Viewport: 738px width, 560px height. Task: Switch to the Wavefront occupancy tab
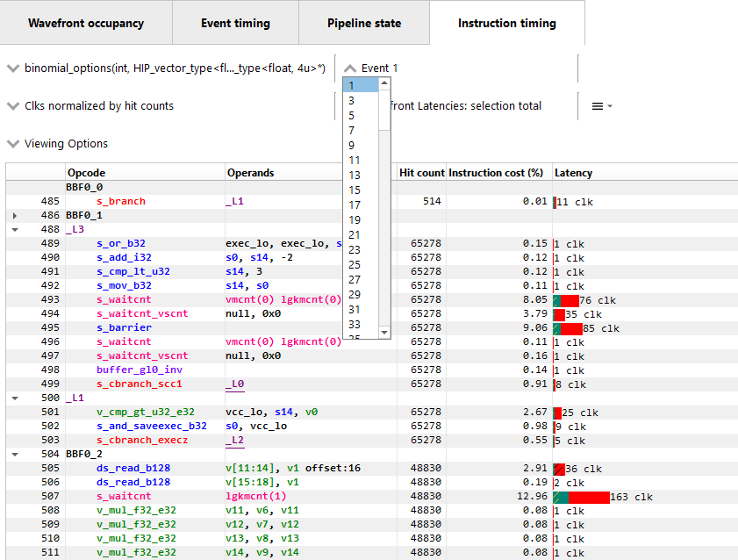pos(86,23)
